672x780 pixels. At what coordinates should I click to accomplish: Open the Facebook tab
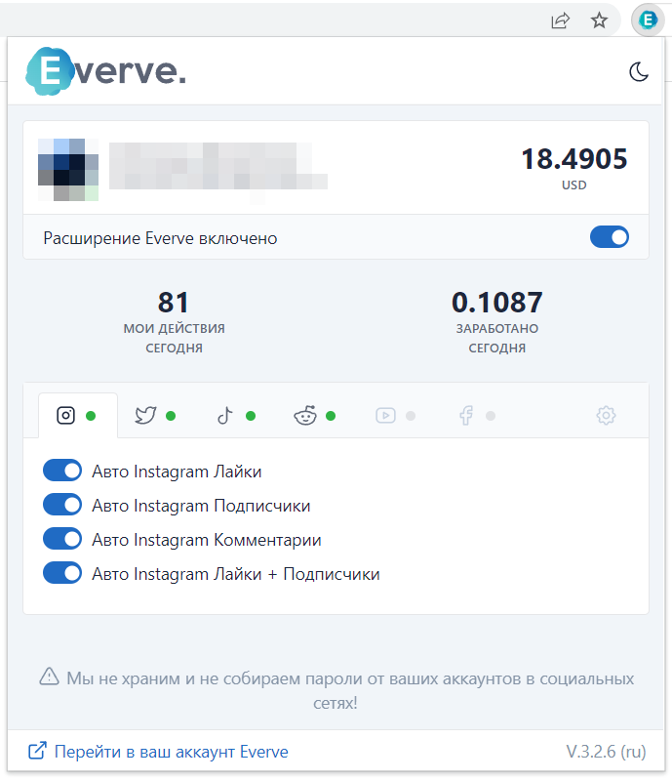tap(476, 415)
